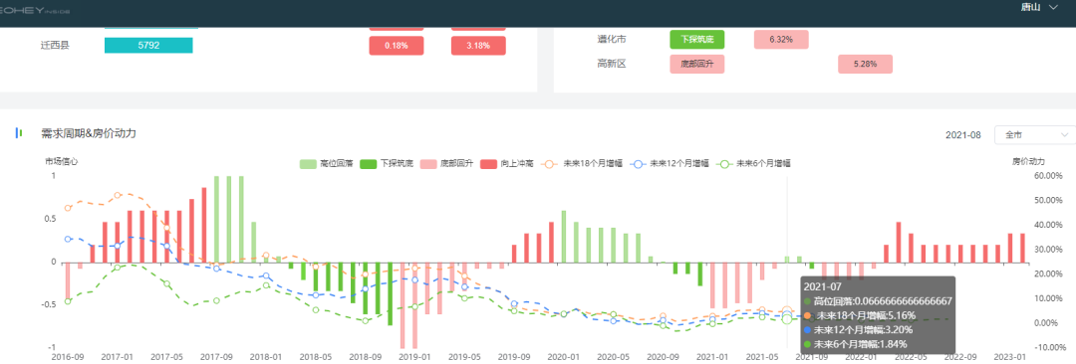Select the 遵化市 row label
1076x364 pixels.
(612, 39)
